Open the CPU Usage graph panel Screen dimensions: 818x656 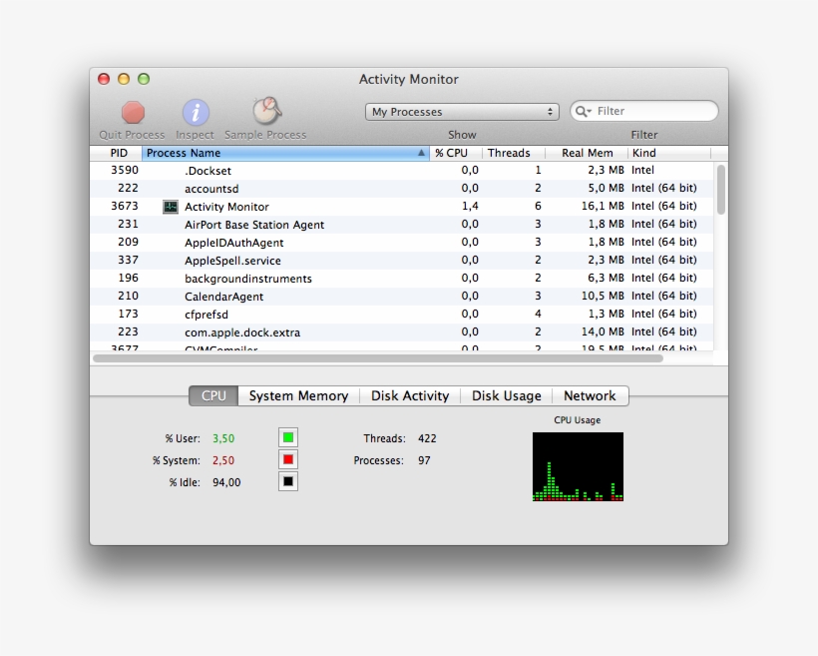pyautogui.click(x=578, y=467)
